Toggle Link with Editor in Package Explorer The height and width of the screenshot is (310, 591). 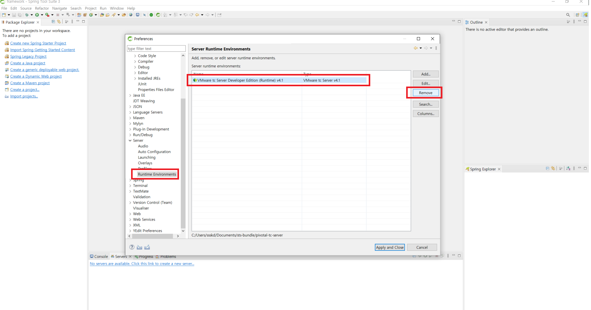[x=59, y=22]
